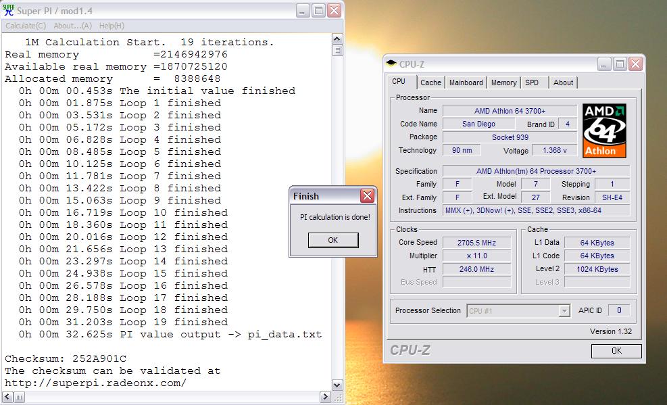The width and height of the screenshot is (667, 405).
Task: Click the Core Speed value '2705.5 MHz'
Action: pyautogui.click(x=476, y=243)
